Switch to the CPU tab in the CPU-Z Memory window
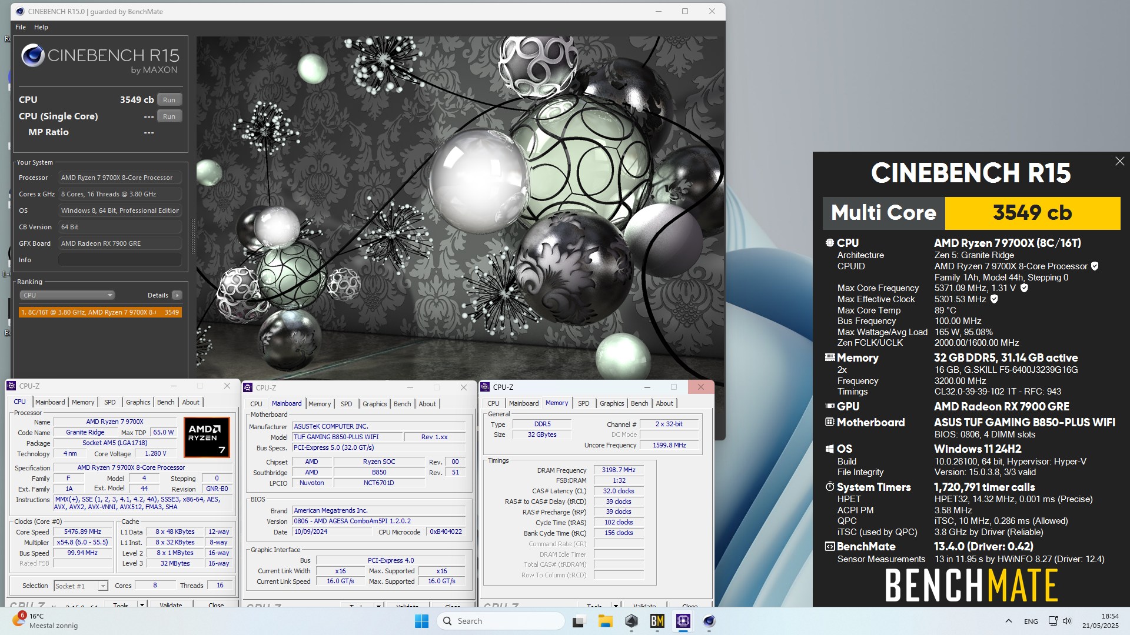 [493, 403]
